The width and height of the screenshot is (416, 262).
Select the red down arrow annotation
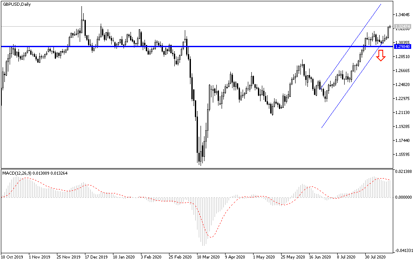381,55
